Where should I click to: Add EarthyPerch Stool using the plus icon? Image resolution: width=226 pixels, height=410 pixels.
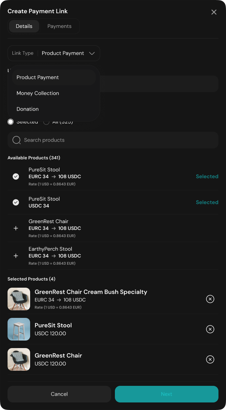pyautogui.click(x=16, y=256)
